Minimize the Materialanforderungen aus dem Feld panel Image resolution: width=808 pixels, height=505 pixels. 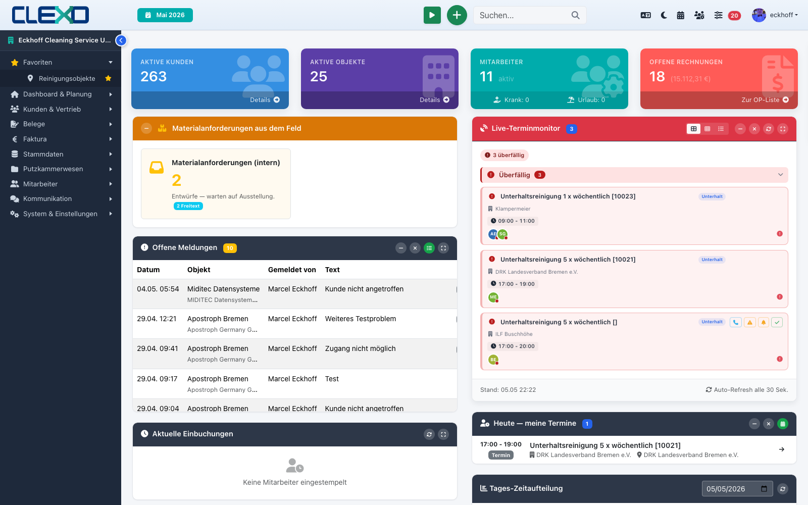(146, 128)
